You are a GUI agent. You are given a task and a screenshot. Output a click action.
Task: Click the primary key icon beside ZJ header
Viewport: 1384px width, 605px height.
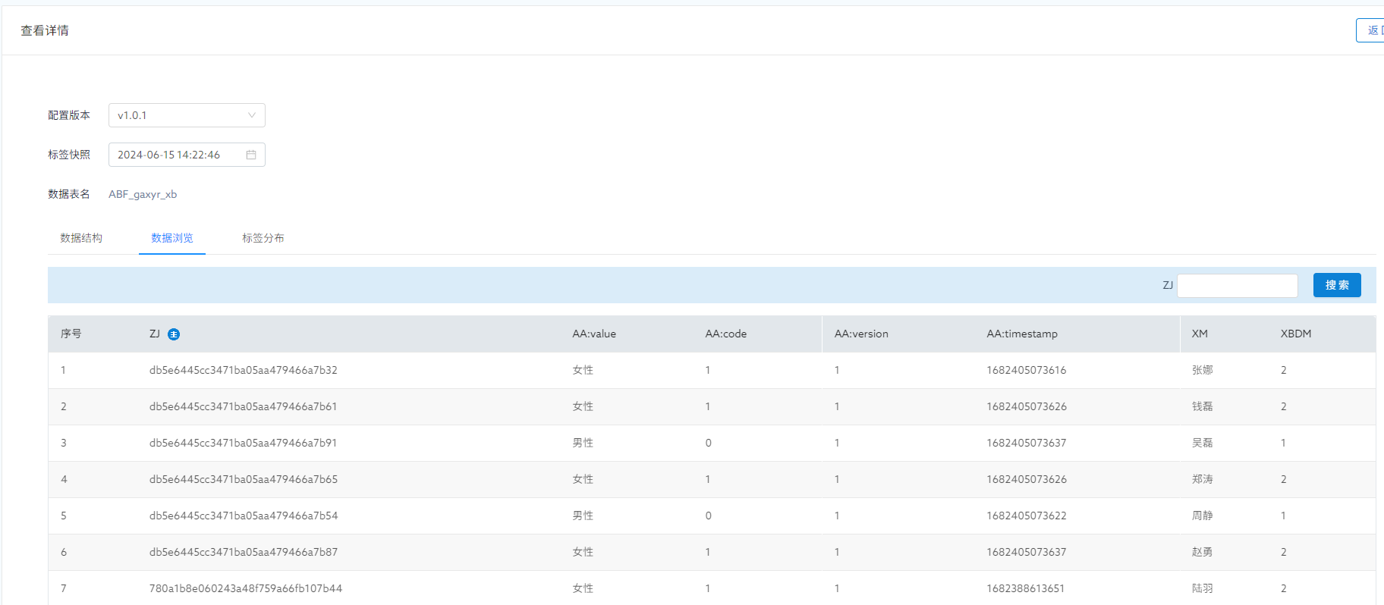[x=174, y=334]
